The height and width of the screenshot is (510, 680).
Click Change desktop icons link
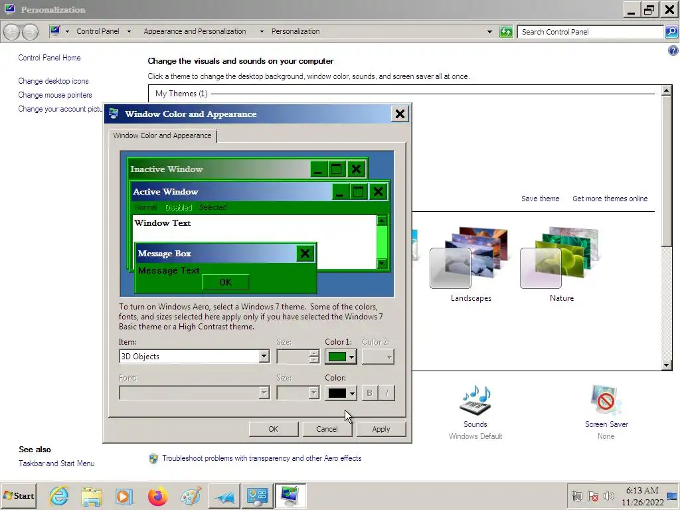pyautogui.click(x=53, y=81)
